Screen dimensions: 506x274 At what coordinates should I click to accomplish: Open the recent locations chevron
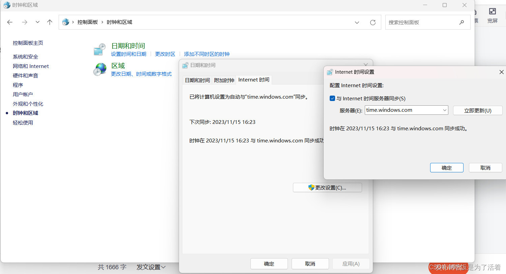(37, 22)
